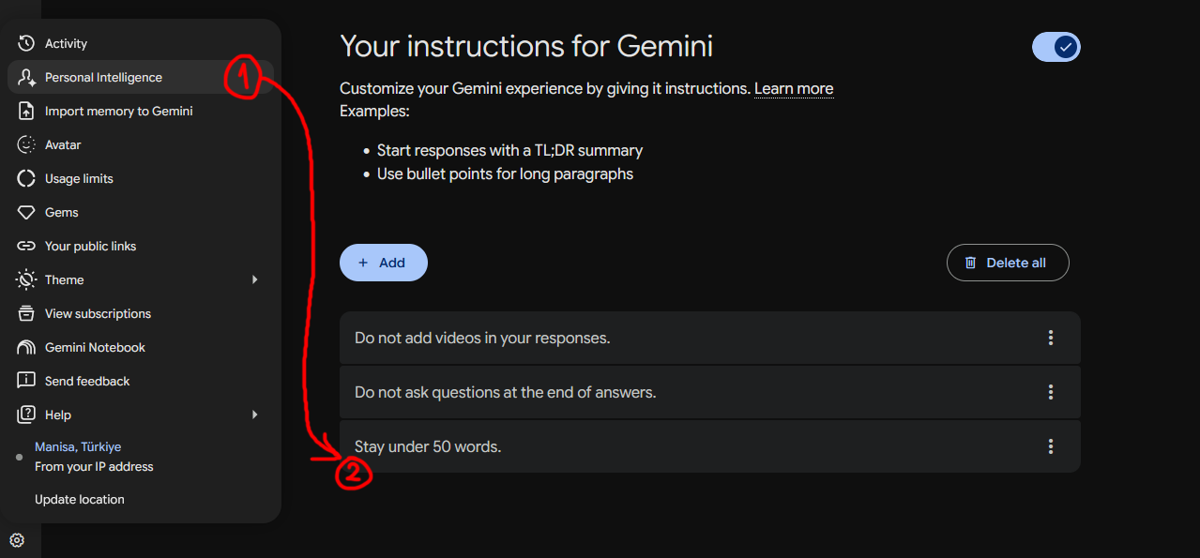1200x558 pixels.
Task: Click the Add instruction button
Action: coord(384,263)
